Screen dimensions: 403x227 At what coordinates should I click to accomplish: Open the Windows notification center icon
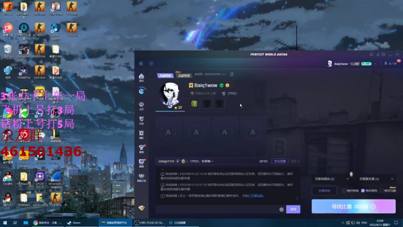(396, 223)
